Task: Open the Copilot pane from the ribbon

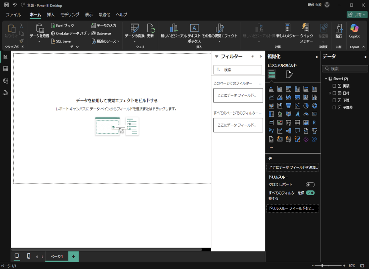Action: (x=354, y=29)
